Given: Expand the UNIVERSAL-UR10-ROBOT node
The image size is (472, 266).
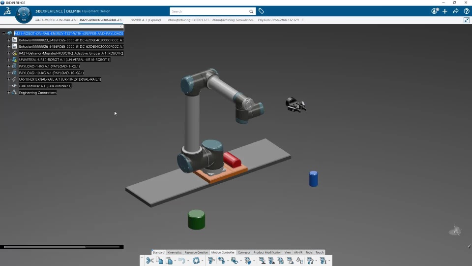Looking at the screenshot, I should point(9,60).
